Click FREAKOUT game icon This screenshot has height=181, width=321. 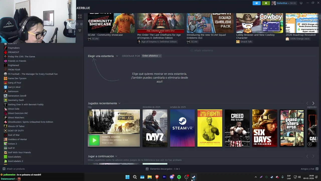point(6,52)
